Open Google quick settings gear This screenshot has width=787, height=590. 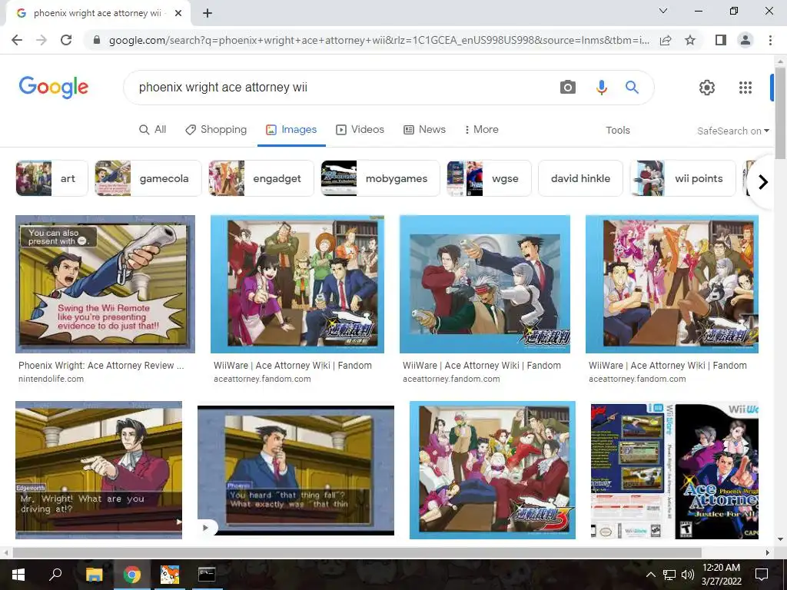[707, 88]
